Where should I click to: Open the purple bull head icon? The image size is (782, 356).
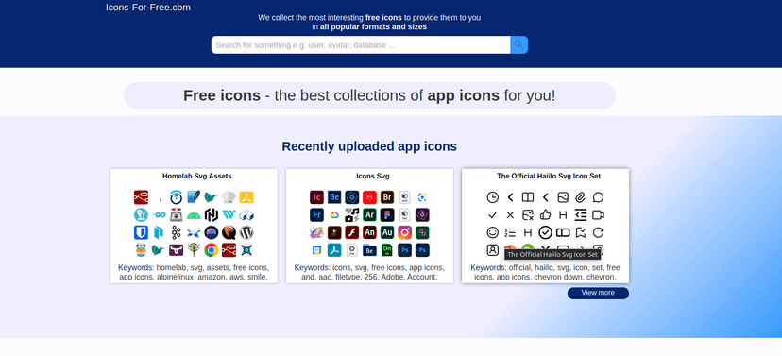[176, 250]
